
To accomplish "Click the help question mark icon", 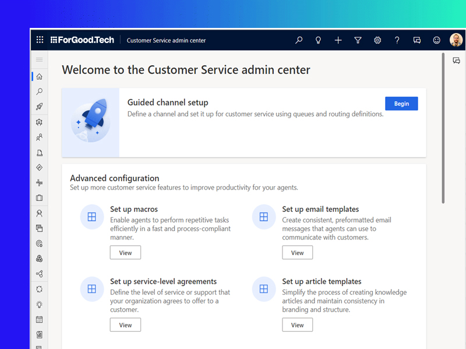I will 397,40.
